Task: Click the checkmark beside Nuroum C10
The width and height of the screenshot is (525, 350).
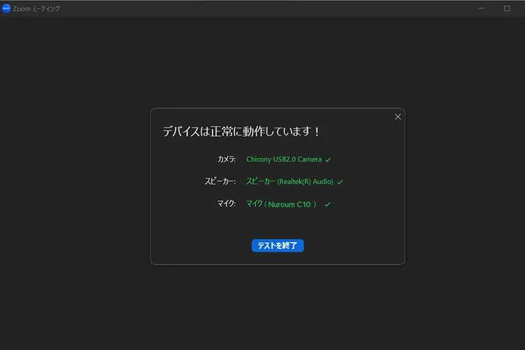Action: click(327, 204)
